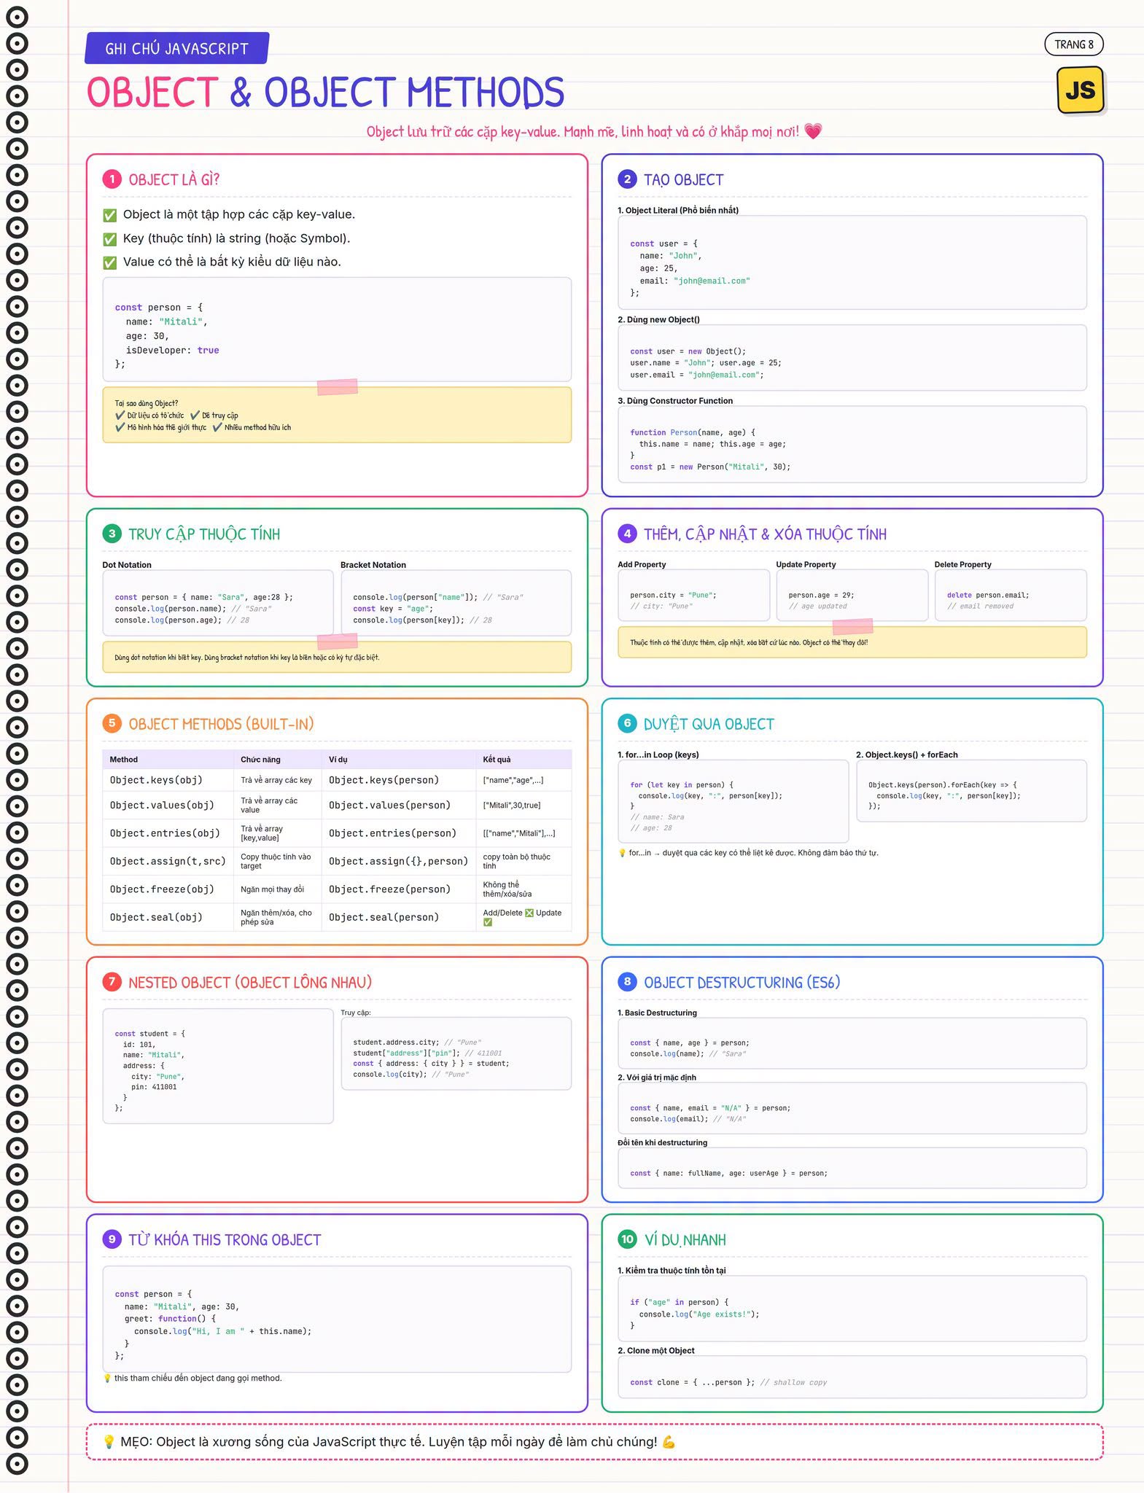
Task: Click the lightbulb icon beside MẸO tip
Action: tap(109, 1442)
